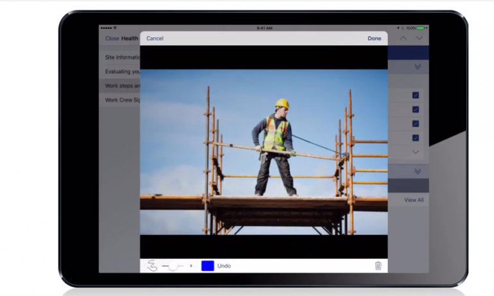Tap the down arrow in header
The image size is (494, 296).
[x=419, y=39]
